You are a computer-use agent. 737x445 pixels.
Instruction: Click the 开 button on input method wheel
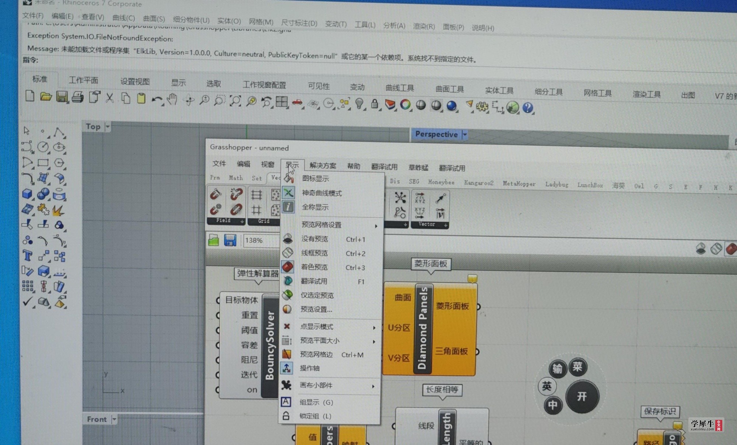pyautogui.click(x=582, y=397)
